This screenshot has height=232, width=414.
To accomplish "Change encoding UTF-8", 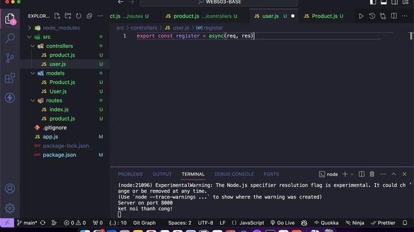I will pyautogui.click(x=206, y=223).
